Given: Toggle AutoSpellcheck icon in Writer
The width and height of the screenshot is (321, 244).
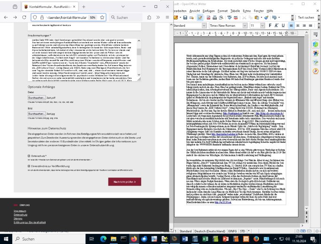Looking at the screenshot, I should (x=236, y=18).
